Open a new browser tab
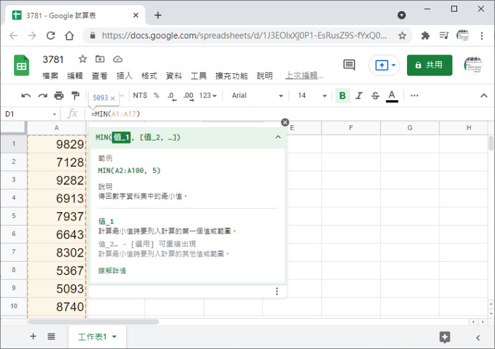This screenshot has width=495, height=349. [158, 15]
